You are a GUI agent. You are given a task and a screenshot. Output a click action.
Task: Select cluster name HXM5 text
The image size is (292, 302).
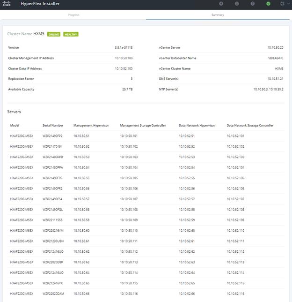[39, 34]
